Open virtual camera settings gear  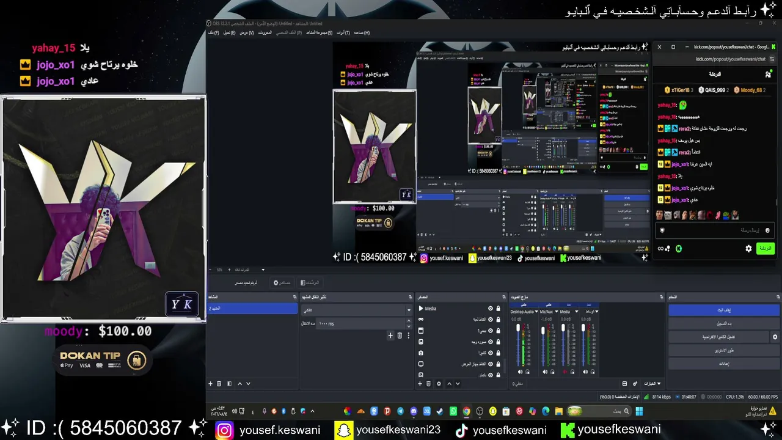click(x=775, y=337)
